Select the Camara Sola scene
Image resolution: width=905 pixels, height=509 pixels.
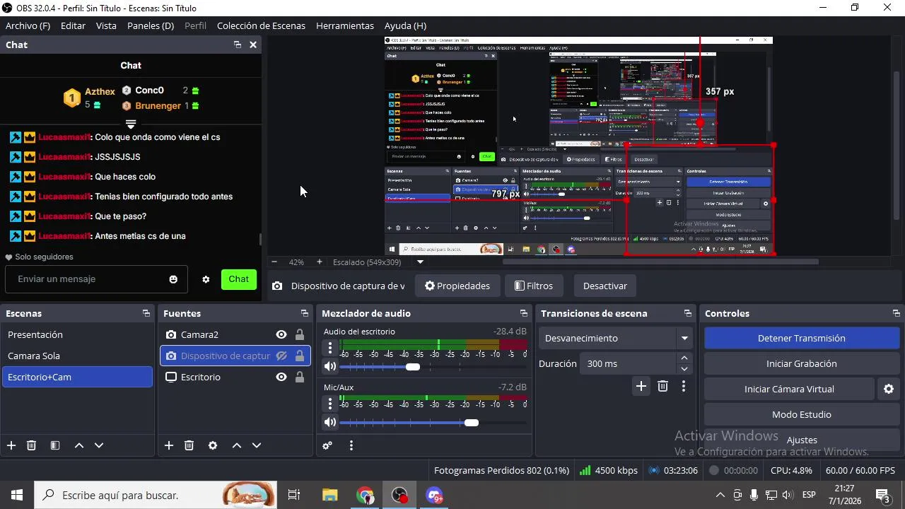pyautogui.click(x=77, y=356)
